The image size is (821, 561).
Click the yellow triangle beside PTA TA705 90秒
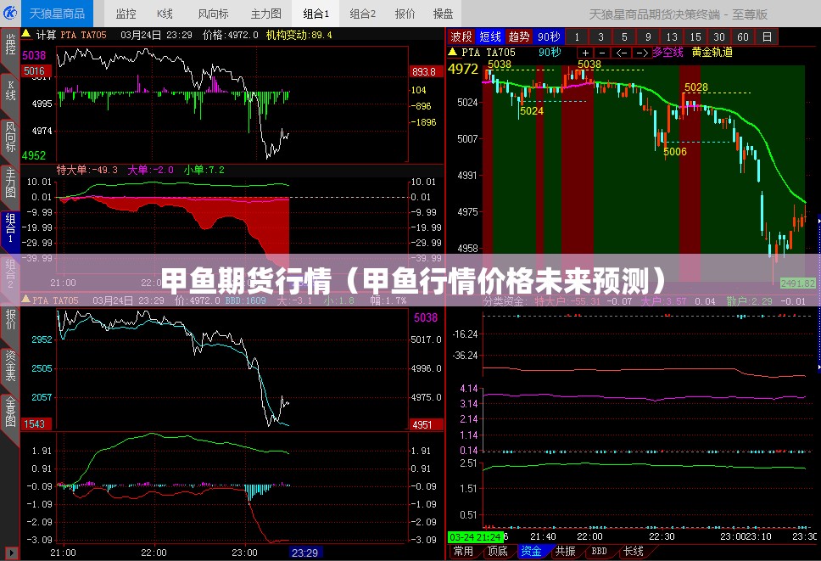coord(452,52)
